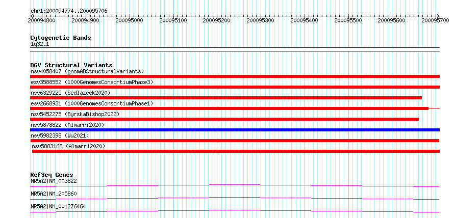Click ruler position 200095200

click(217, 20)
